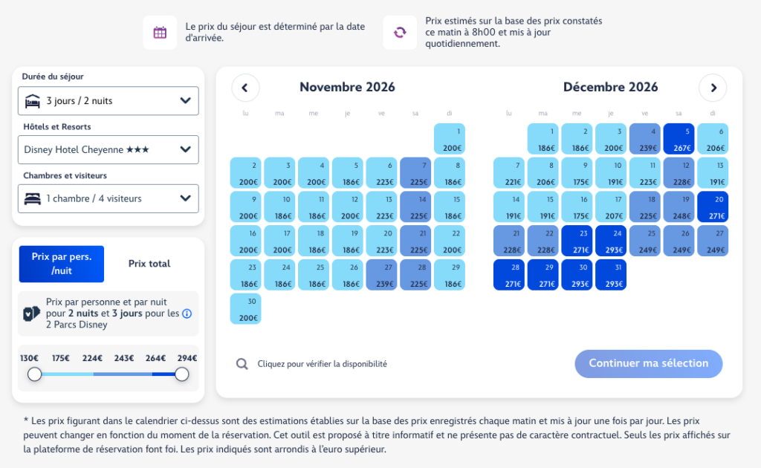Click Continuer ma sélection button

click(x=648, y=364)
